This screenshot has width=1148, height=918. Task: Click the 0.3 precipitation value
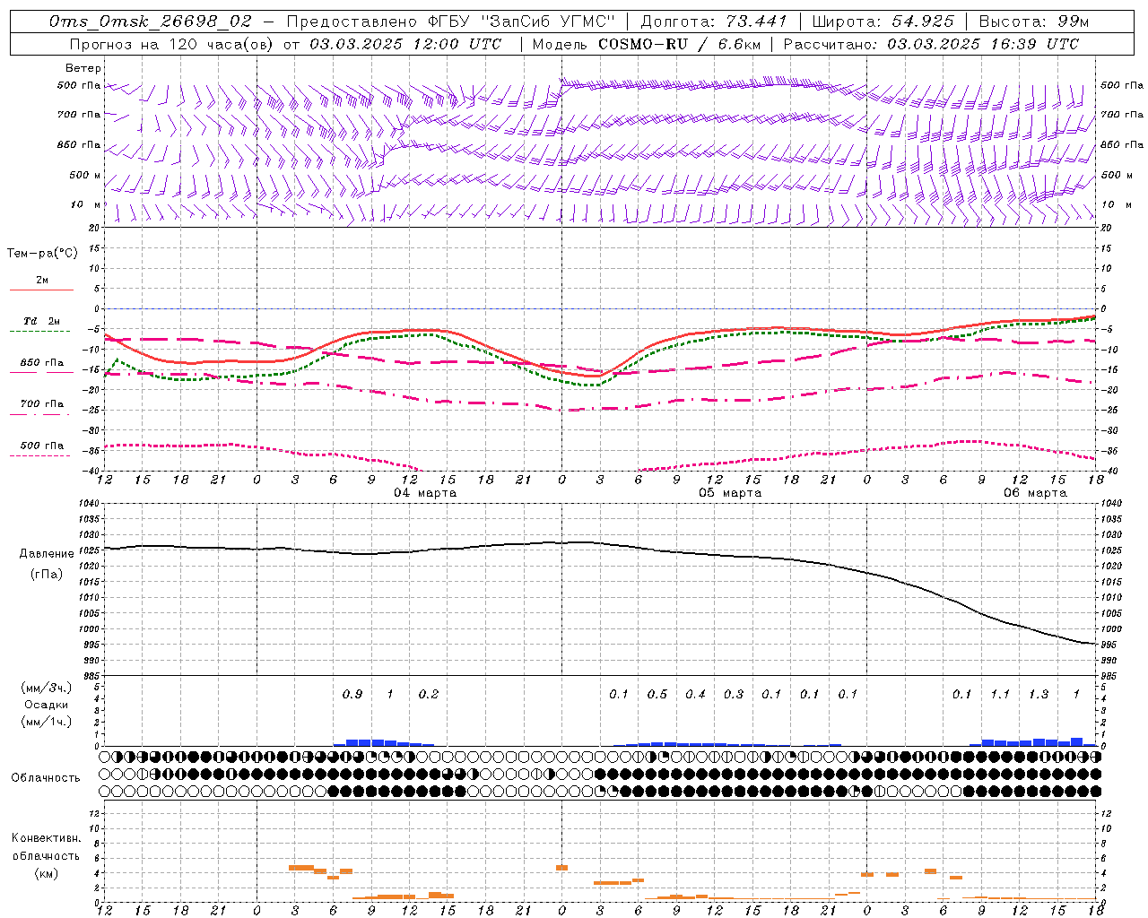(734, 695)
